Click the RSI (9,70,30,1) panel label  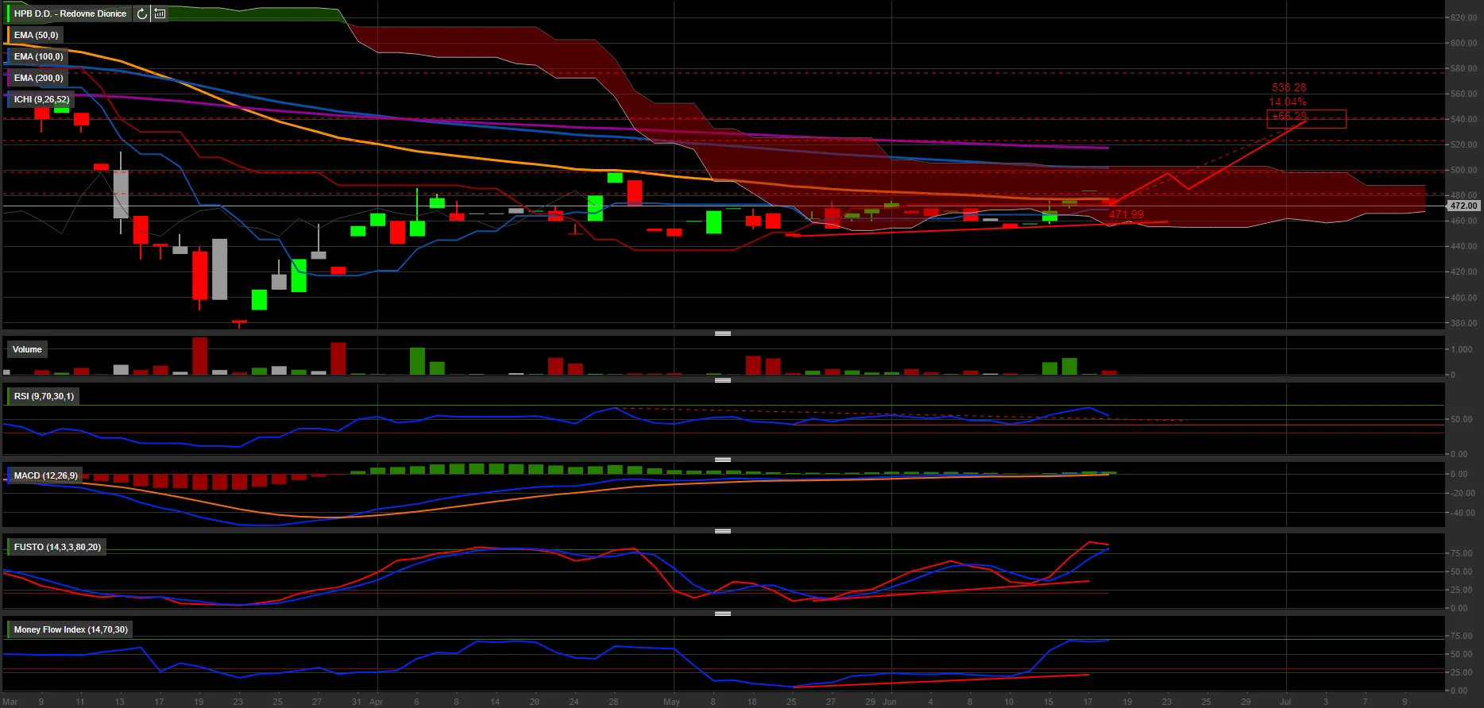pos(44,396)
